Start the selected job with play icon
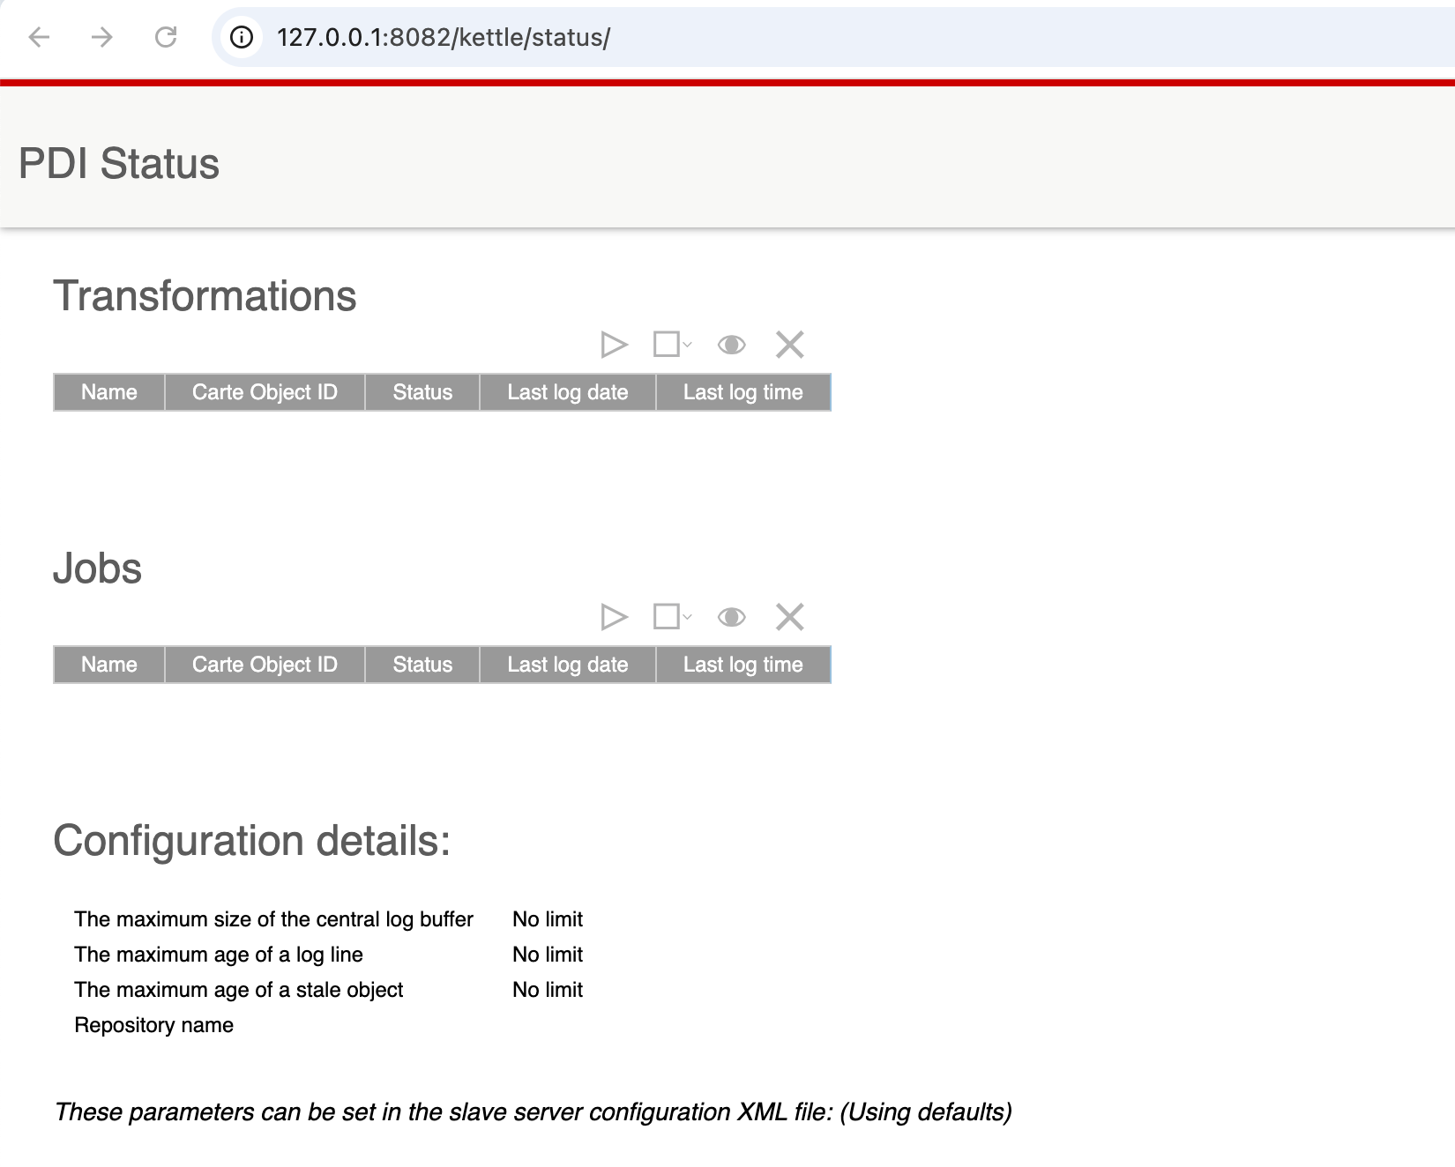 [x=614, y=617]
